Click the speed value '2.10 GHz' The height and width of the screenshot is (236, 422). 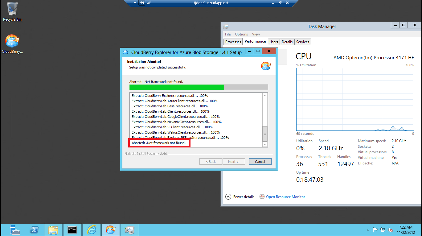pos(331,148)
